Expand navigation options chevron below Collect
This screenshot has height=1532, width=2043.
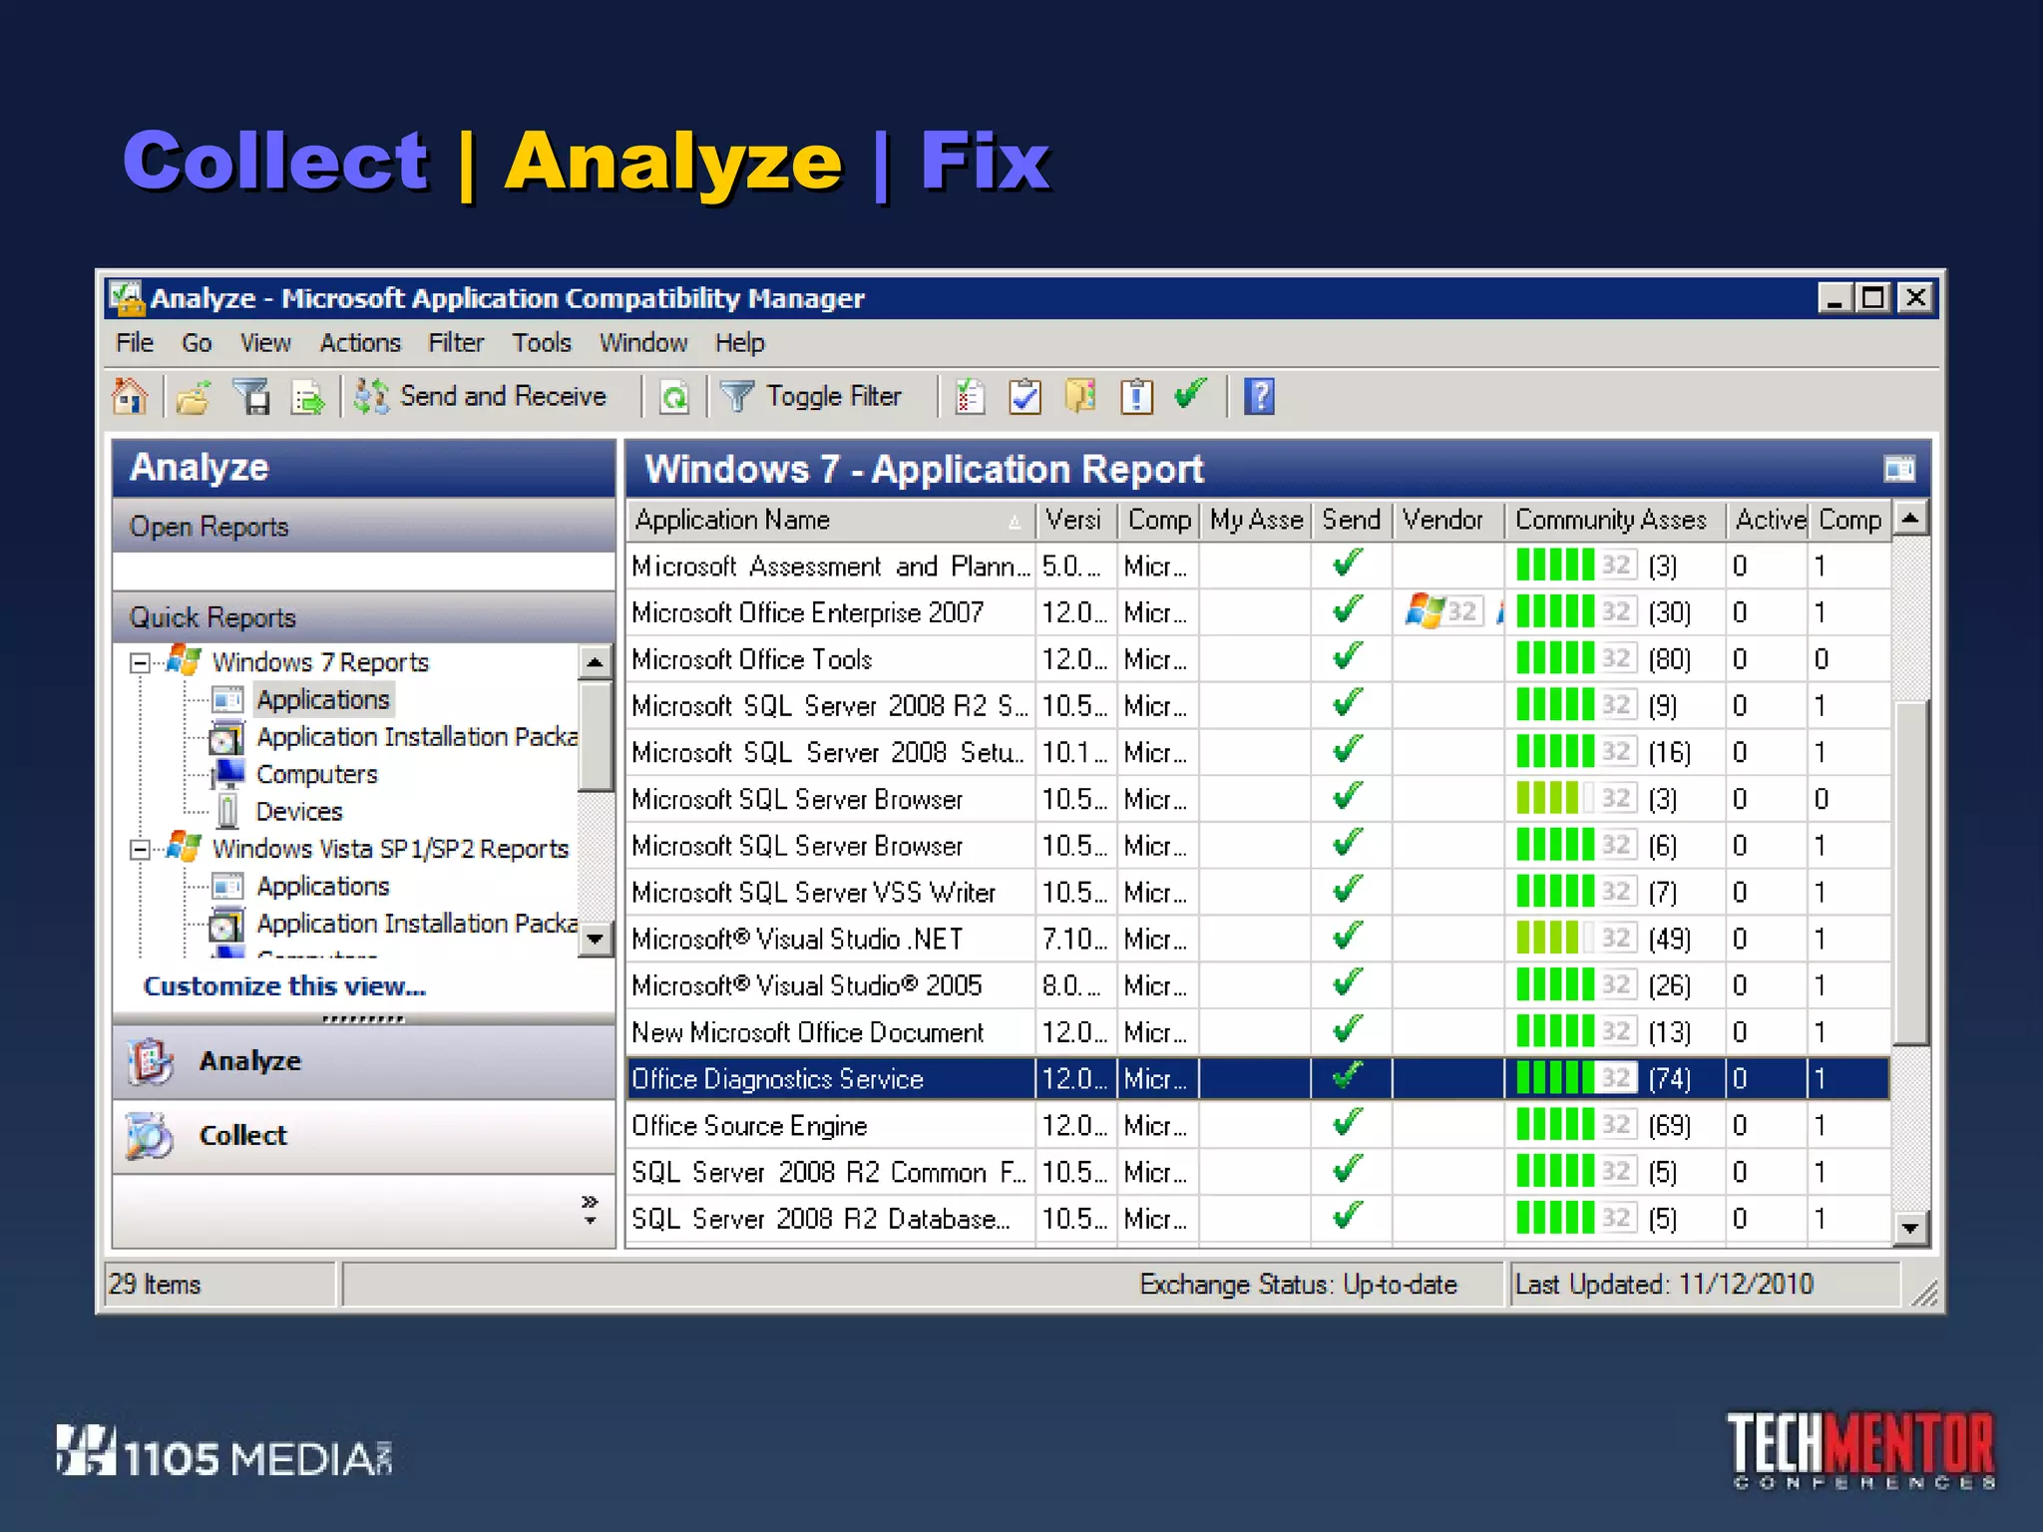tap(590, 1209)
